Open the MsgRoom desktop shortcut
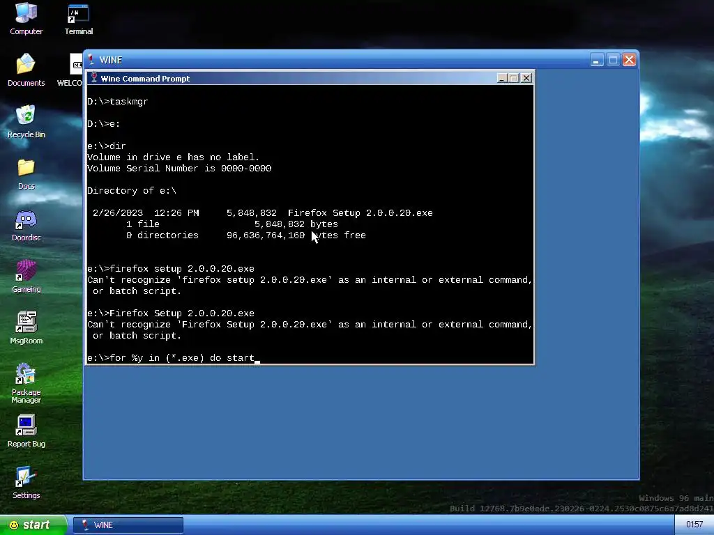 click(26, 327)
